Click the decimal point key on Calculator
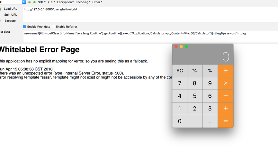The image size is (278, 149). [210, 121]
